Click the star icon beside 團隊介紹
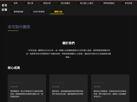The image size is (137, 102). (x=53, y=12)
